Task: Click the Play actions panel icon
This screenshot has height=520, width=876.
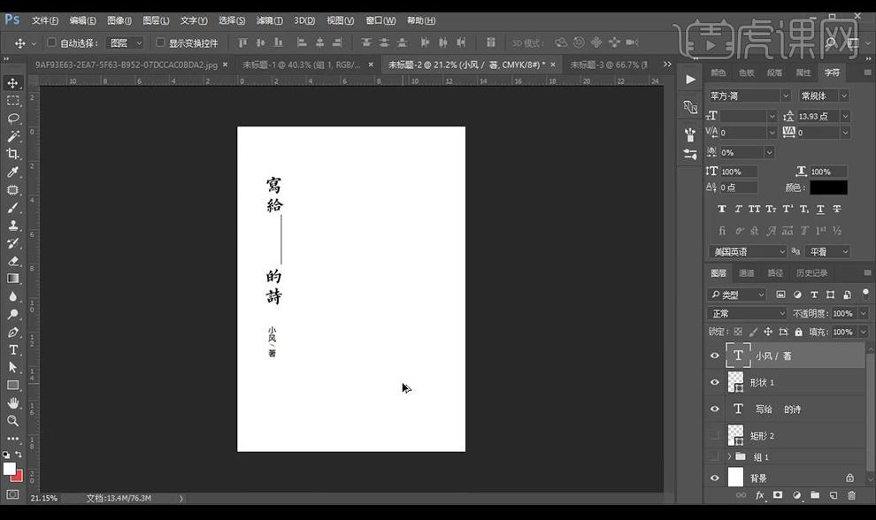Action: pyautogui.click(x=690, y=80)
